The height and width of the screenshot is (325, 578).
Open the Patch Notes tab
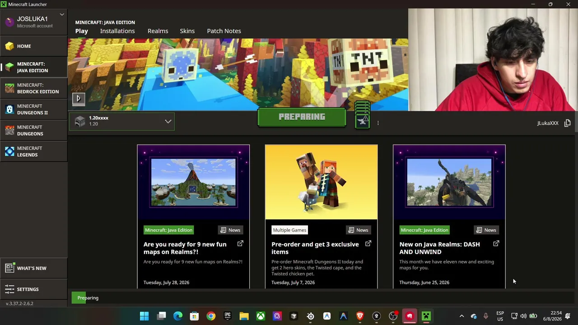(x=224, y=31)
